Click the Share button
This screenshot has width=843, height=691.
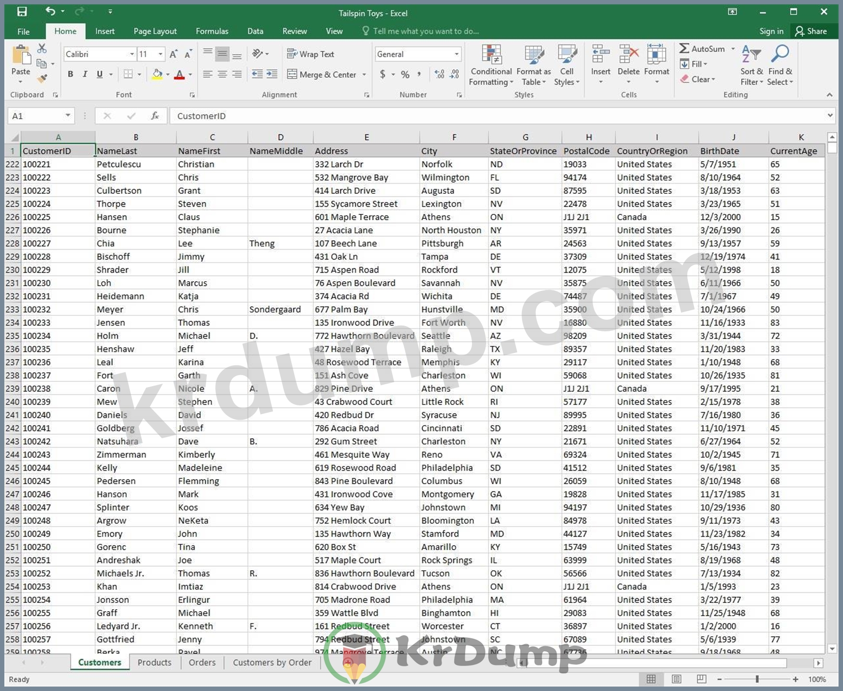click(x=811, y=31)
